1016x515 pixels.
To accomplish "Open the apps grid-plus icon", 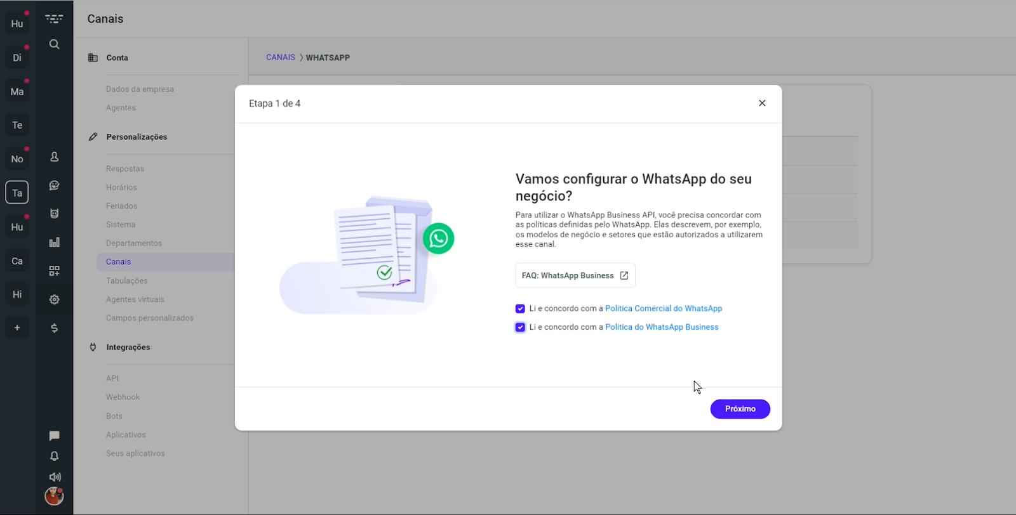I will pyautogui.click(x=55, y=271).
